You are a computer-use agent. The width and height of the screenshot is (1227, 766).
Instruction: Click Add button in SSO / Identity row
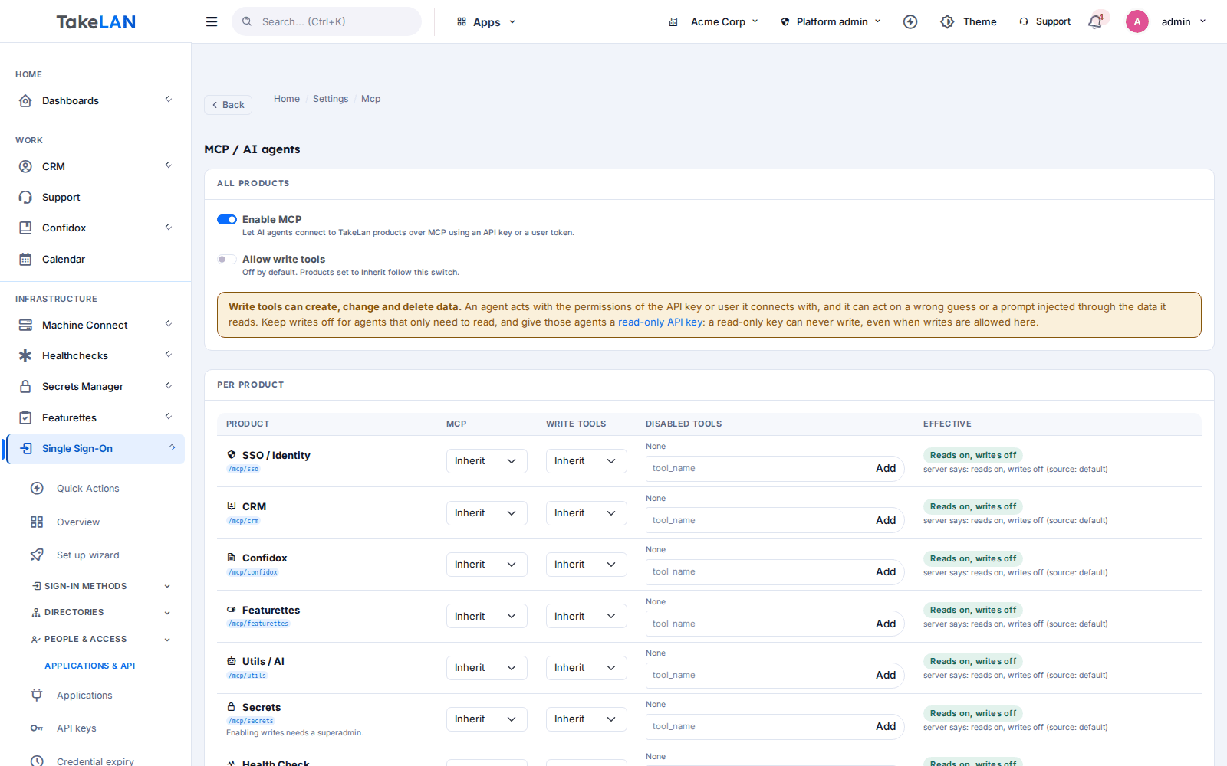pos(886,468)
